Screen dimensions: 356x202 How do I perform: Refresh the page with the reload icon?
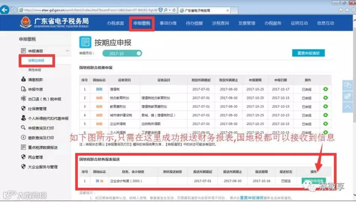(x=174, y=10)
